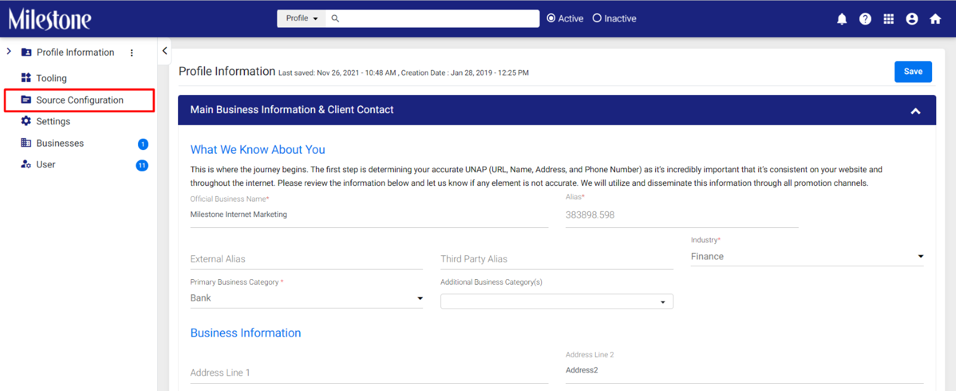
Task: Open Tooling in sidebar
Action: coord(51,78)
